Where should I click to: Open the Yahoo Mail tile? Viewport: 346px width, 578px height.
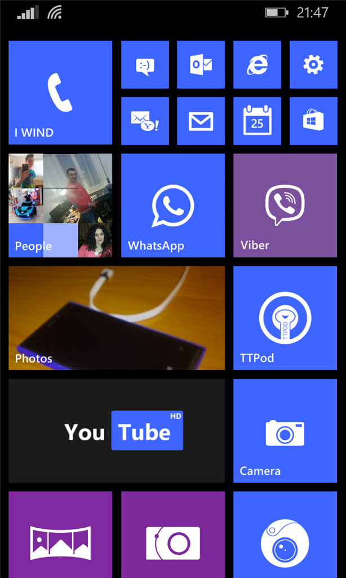[x=145, y=121]
